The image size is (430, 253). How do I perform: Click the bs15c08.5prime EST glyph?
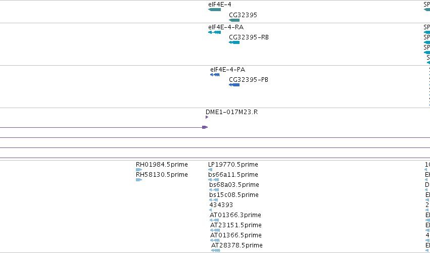[x=214, y=200]
